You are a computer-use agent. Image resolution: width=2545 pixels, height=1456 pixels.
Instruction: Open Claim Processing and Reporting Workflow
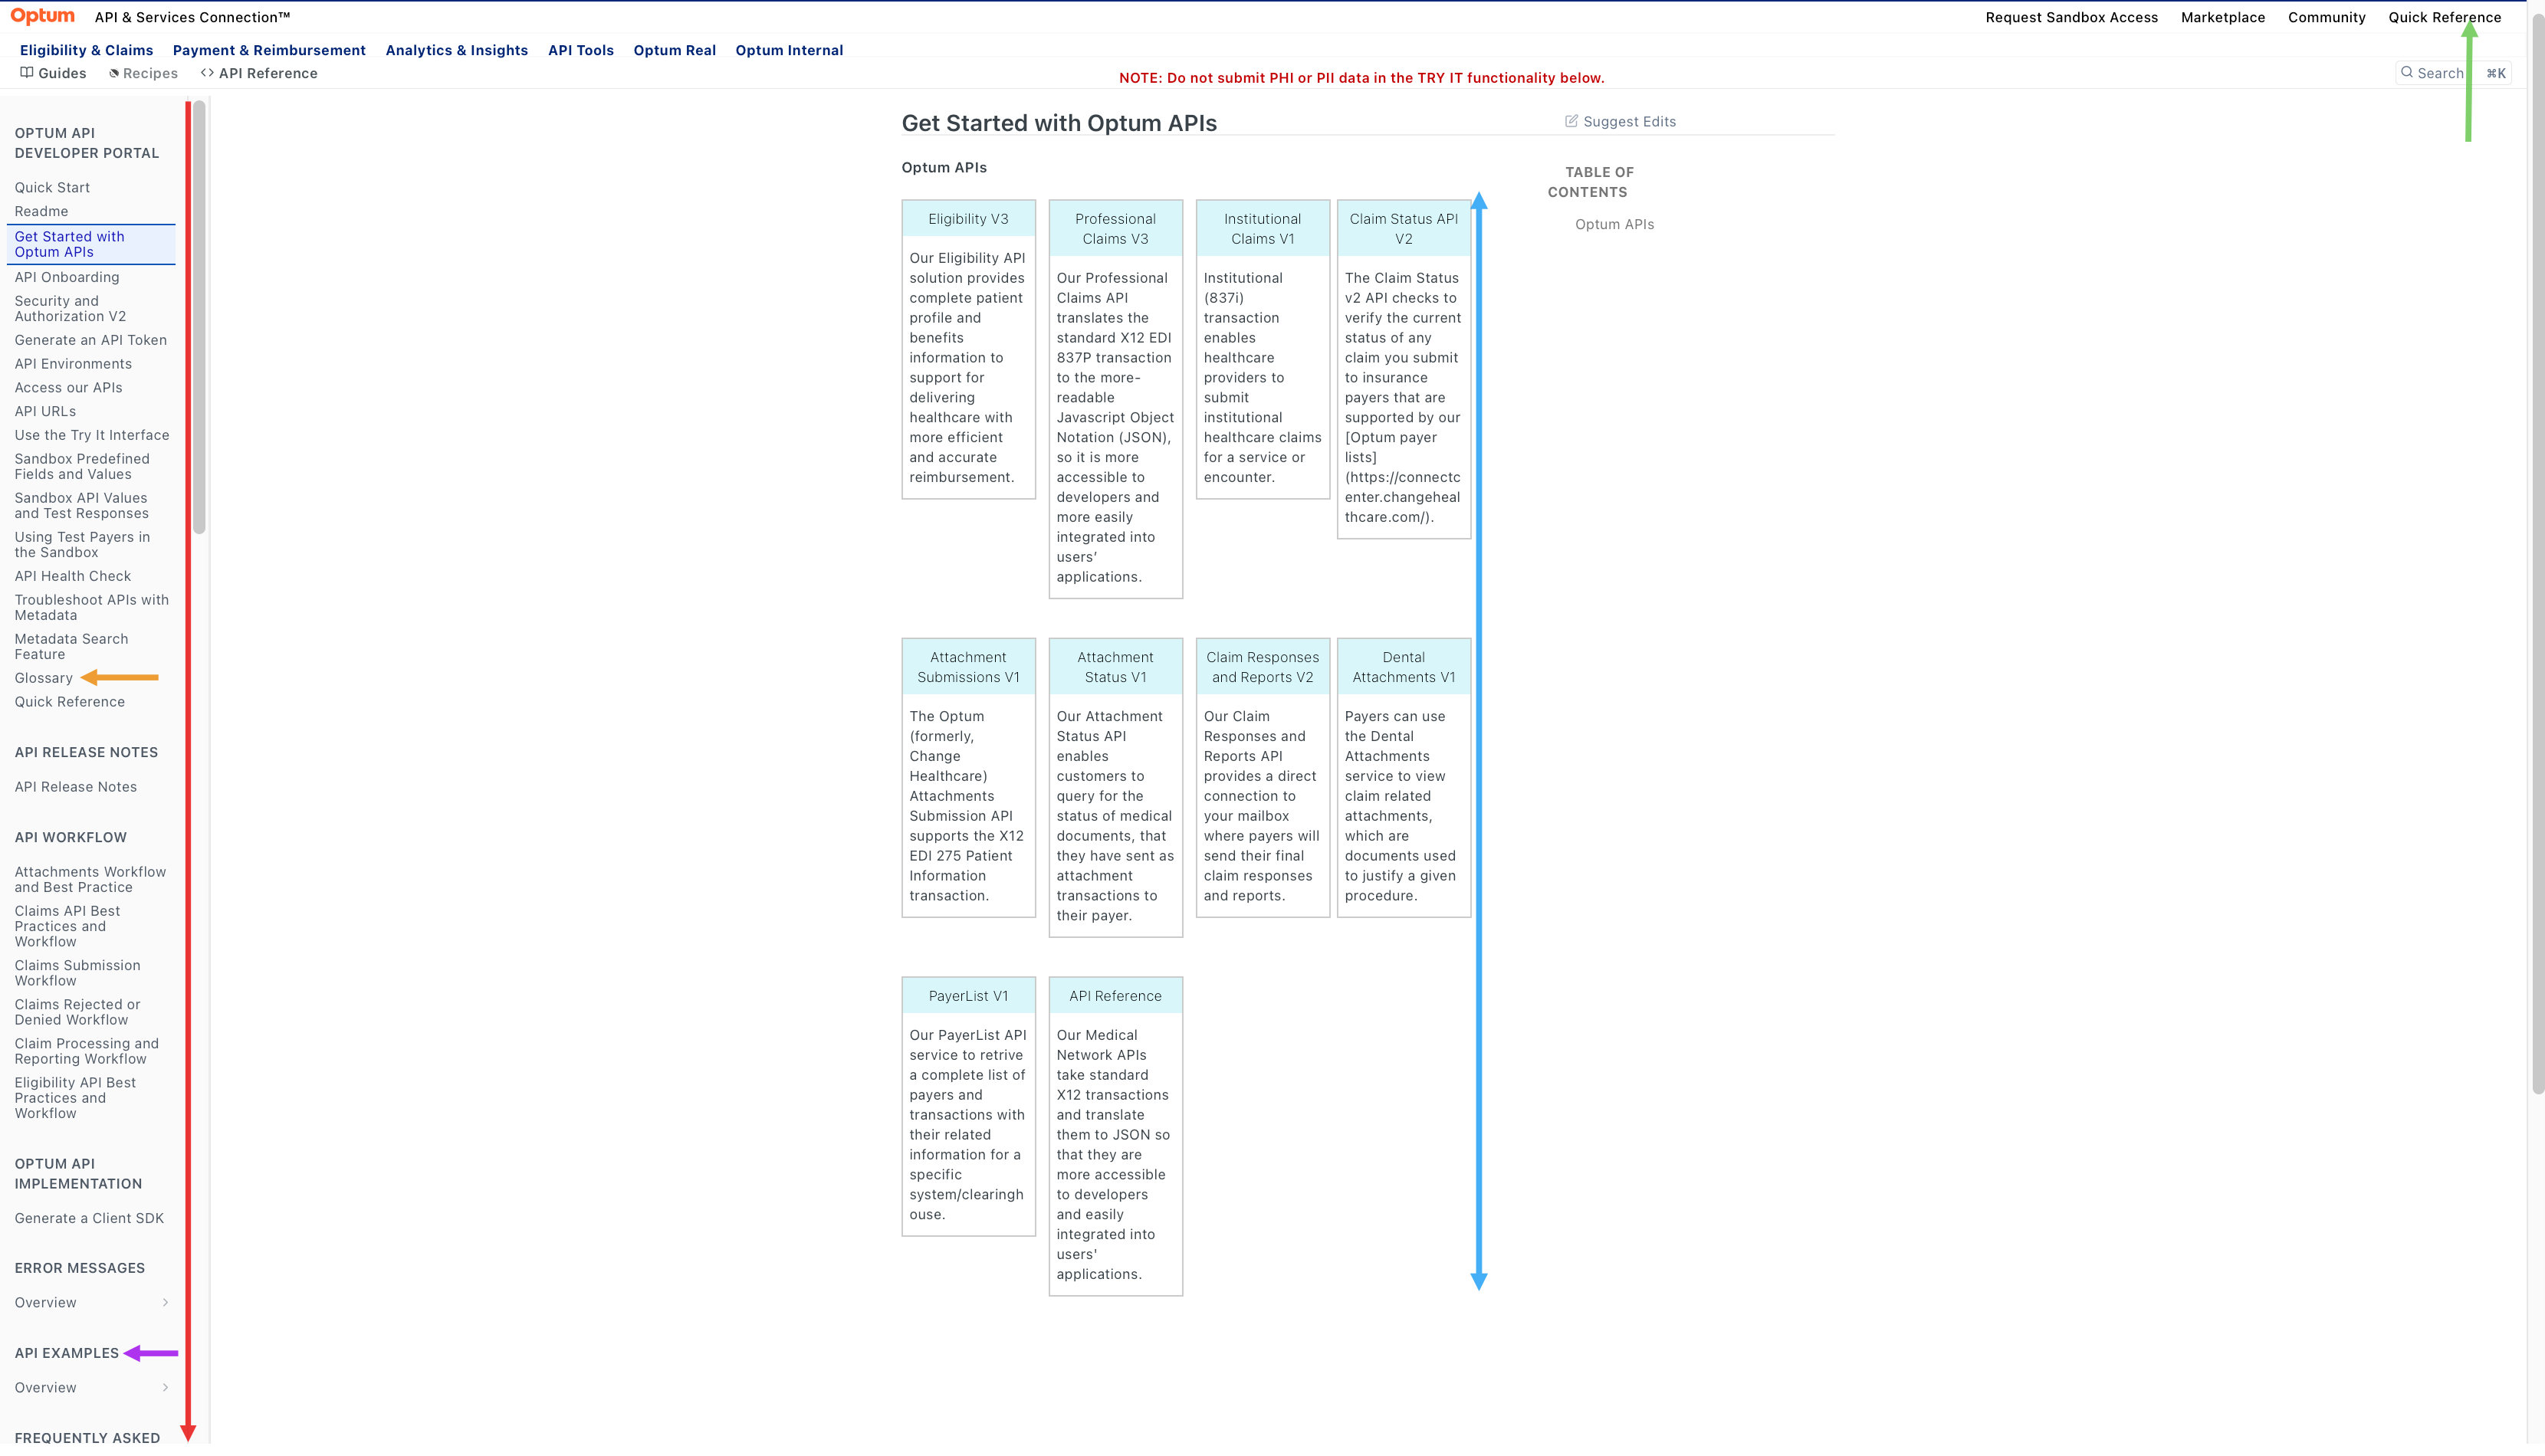(x=87, y=1051)
